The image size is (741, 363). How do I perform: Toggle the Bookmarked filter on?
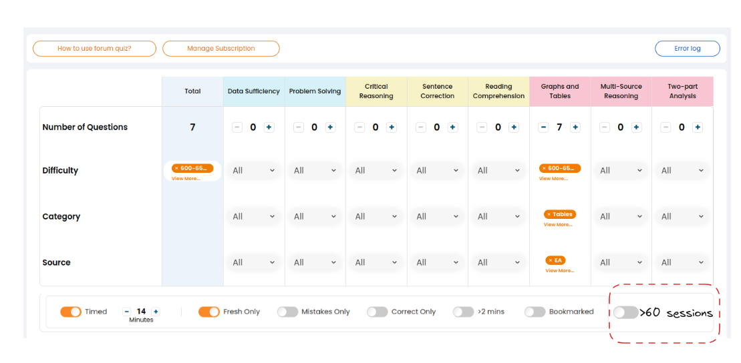tap(535, 312)
